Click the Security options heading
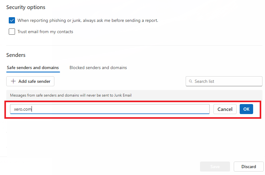This screenshot has height=175, width=265. (x=26, y=7)
